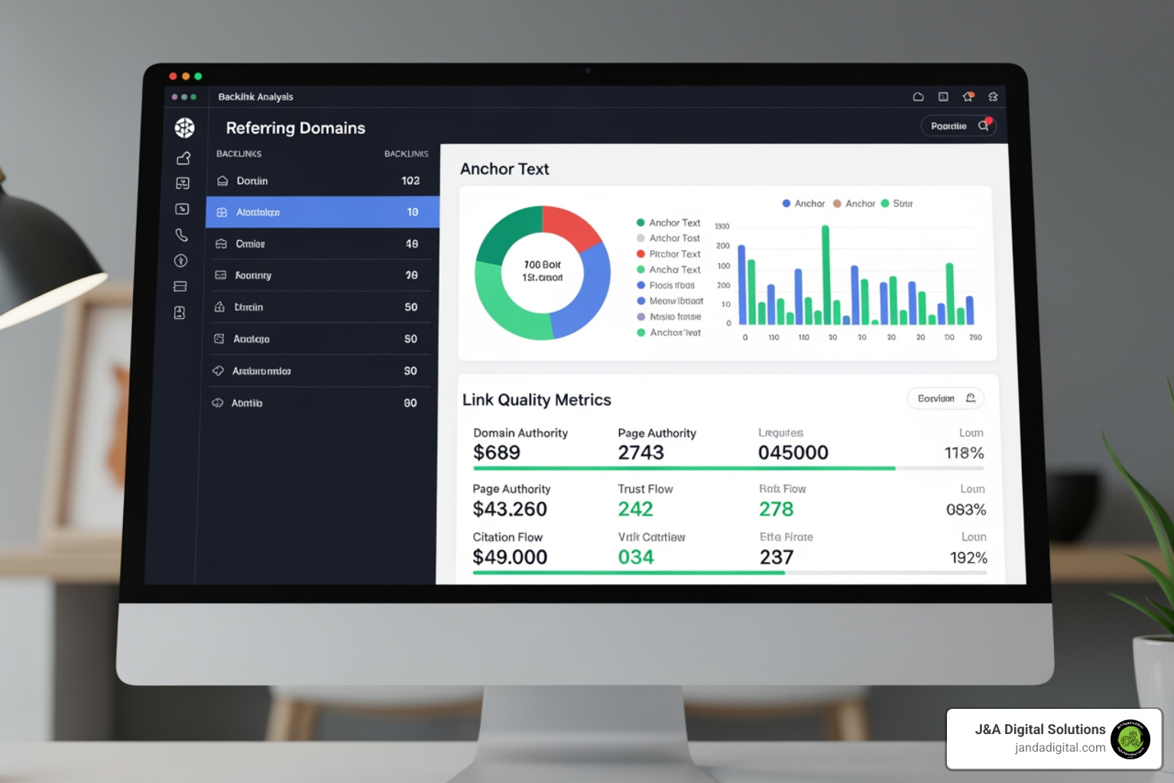Click the green Trust Flow value "242"
The image size is (1174, 783).
coord(635,509)
